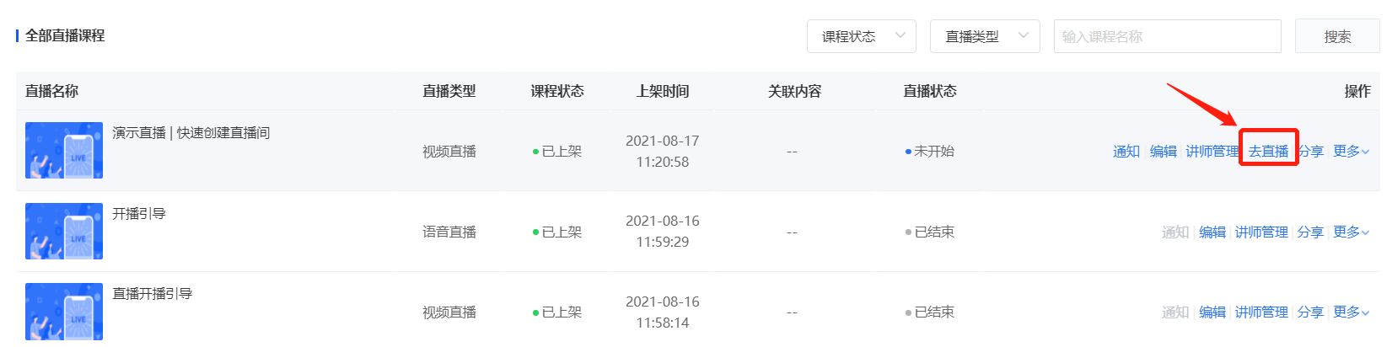Click the 演示直播 course thumbnail image
This screenshot has height=347, width=1392.
pos(64,151)
